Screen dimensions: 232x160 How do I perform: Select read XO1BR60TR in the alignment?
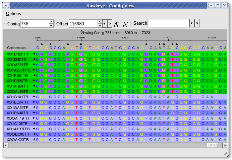(17, 54)
